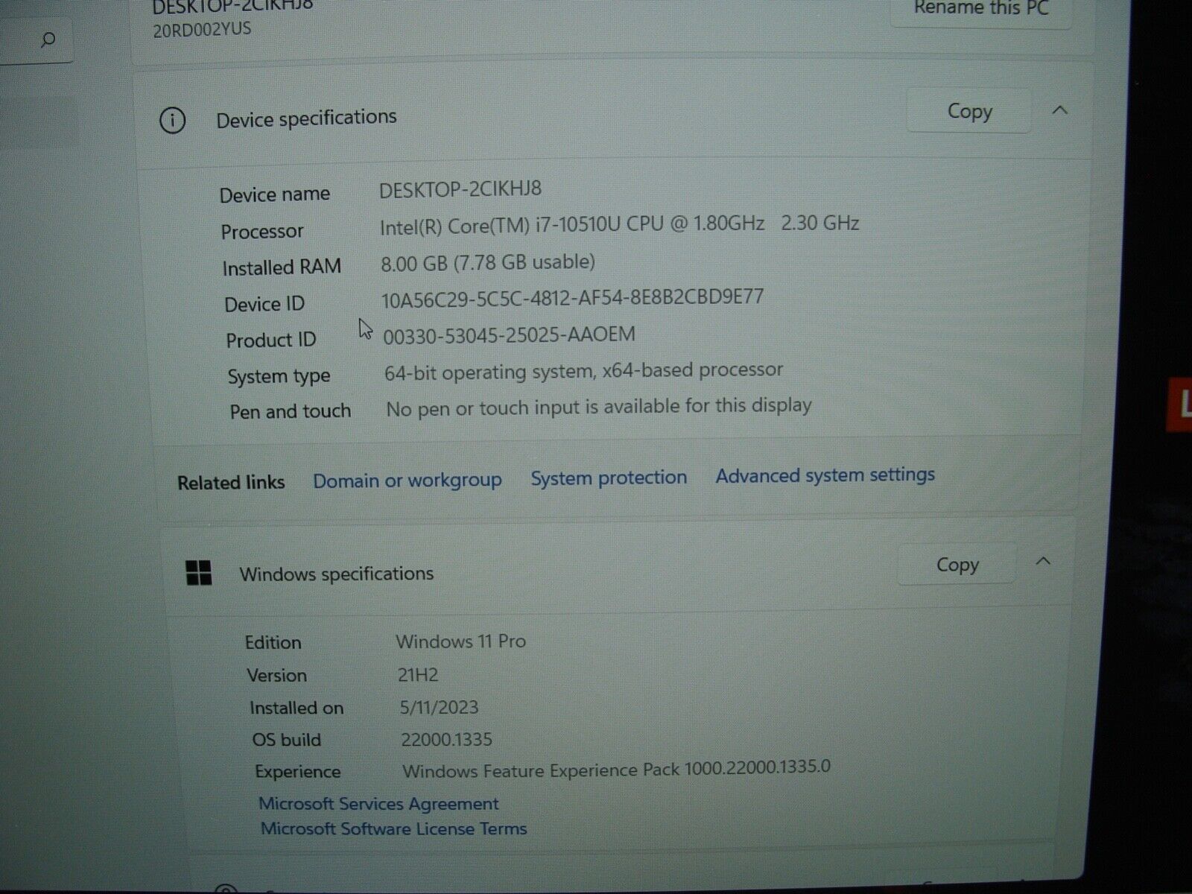This screenshot has width=1192, height=894.
Task: Click the Device specifications info icon
Action: click(x=172, y=120)
